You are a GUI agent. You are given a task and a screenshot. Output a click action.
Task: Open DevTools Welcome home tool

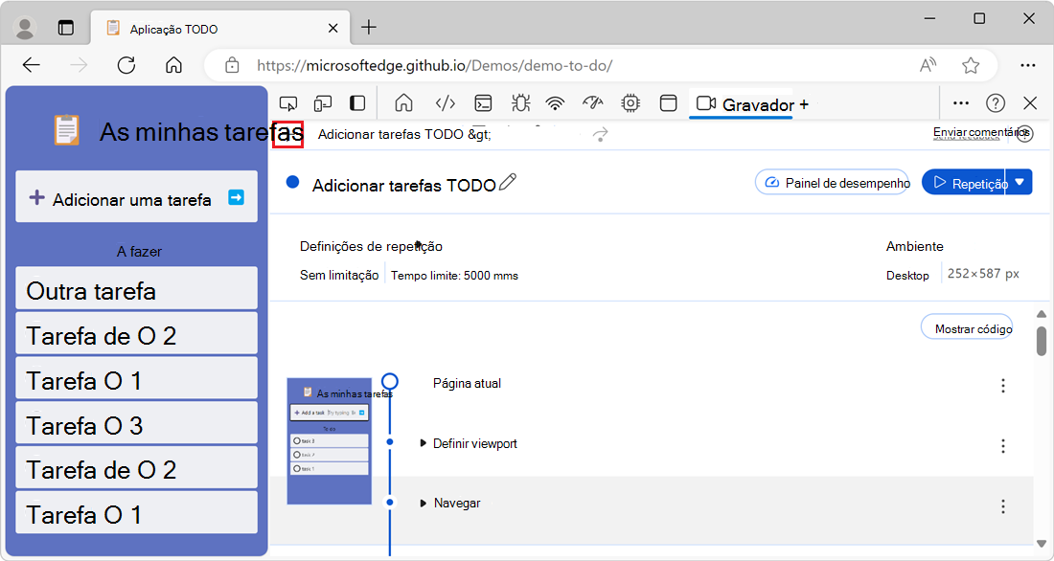click(x=403, y=102)
